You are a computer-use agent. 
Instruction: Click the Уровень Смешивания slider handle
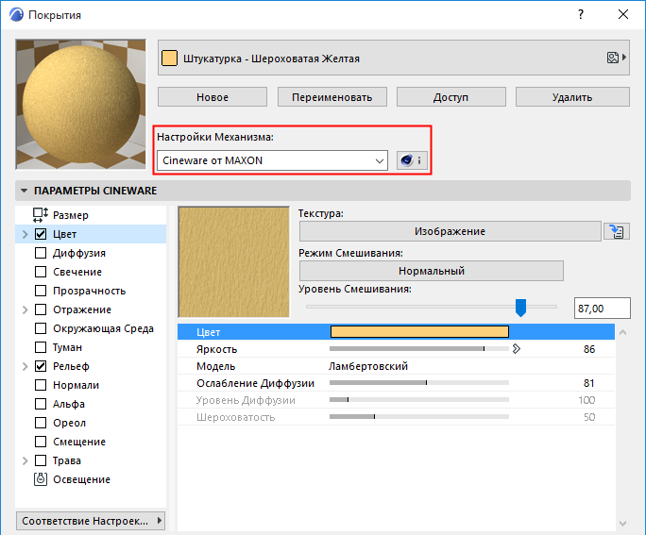coord(520,308)
